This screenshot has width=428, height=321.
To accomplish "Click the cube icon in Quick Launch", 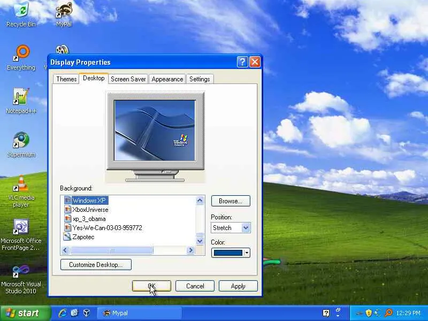I will 87,313.
